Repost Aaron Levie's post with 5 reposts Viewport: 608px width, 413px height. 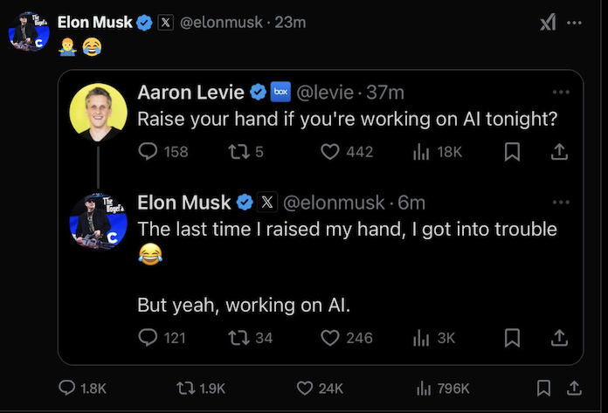tap(236, 152)
